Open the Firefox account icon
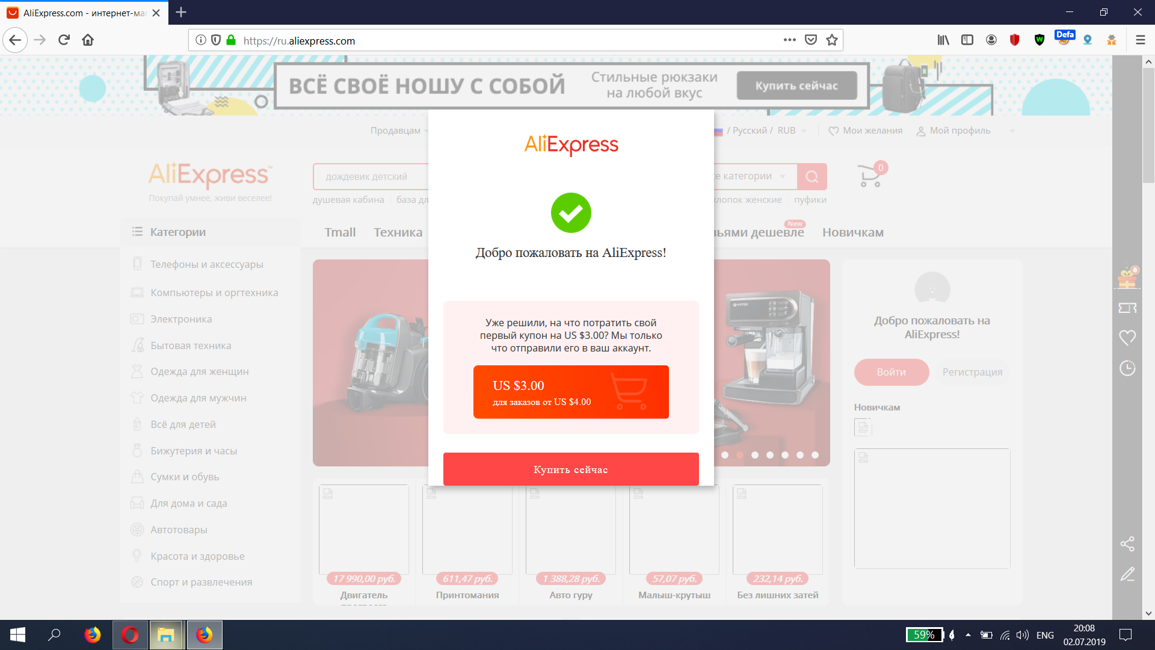Viewport: 1155px width, 650px height. click(991, 40)
